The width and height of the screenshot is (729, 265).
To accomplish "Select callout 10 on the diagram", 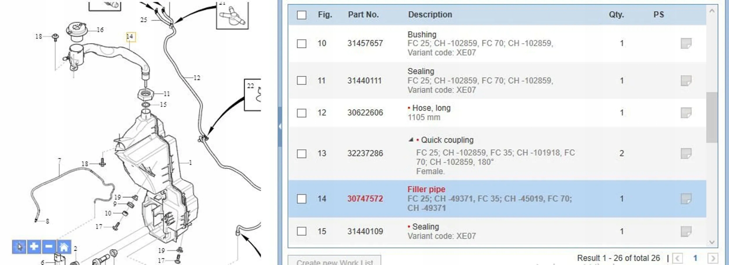I will coord(108,213).
